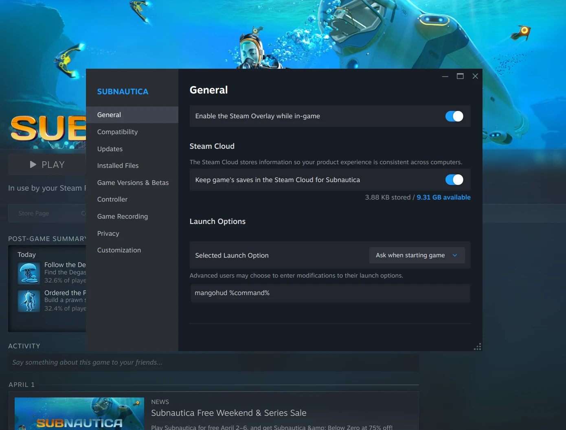Switch to Game Recording tab
Viewport: 566px width, 430px height.
pos(132,216)
